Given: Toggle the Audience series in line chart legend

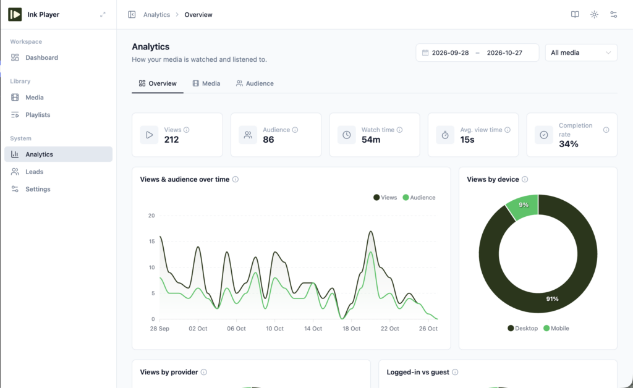Looking at the screenshot, I should pyautogui.click(x=419, y=198).
